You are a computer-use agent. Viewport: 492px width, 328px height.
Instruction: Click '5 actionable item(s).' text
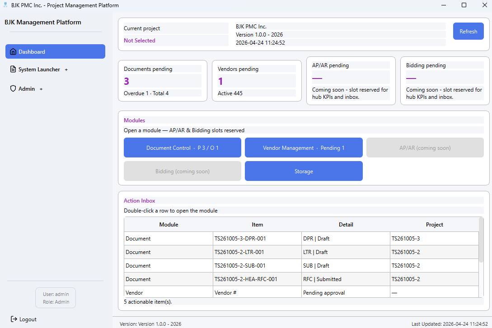148,302
